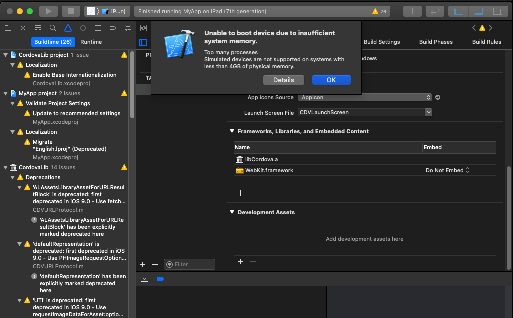513x318 pixels.
Task: Toggle the Debug area panel
Action: tap(478, 11)
